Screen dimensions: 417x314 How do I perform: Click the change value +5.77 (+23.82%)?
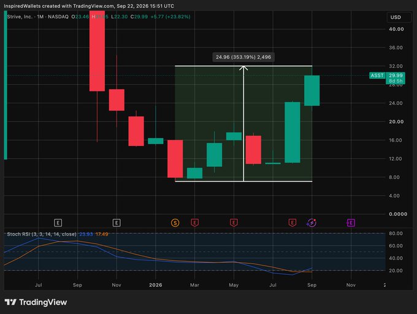coord(170,17)
